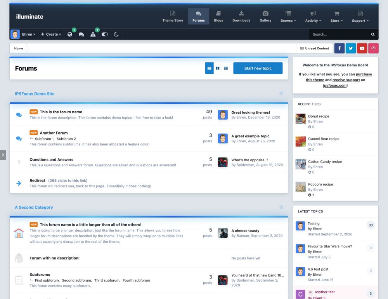Image resolution: width=388 pixels, height=299 pixels.
Task: Open sidebar expand arrow on left edge
Action: point(3,155)
